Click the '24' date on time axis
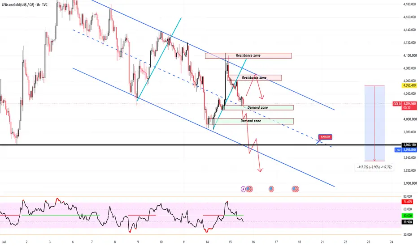The width and height of the screenshot is (418, 246). 392,242
